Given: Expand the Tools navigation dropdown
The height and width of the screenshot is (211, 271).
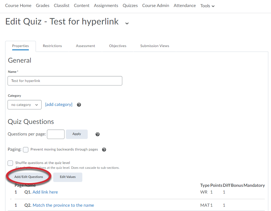Looking at the screenshot, I should 207,6.
